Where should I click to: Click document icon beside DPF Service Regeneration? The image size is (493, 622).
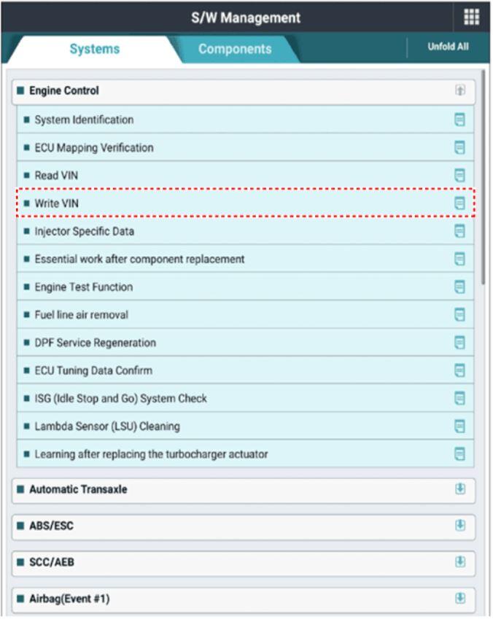[459, 343]
